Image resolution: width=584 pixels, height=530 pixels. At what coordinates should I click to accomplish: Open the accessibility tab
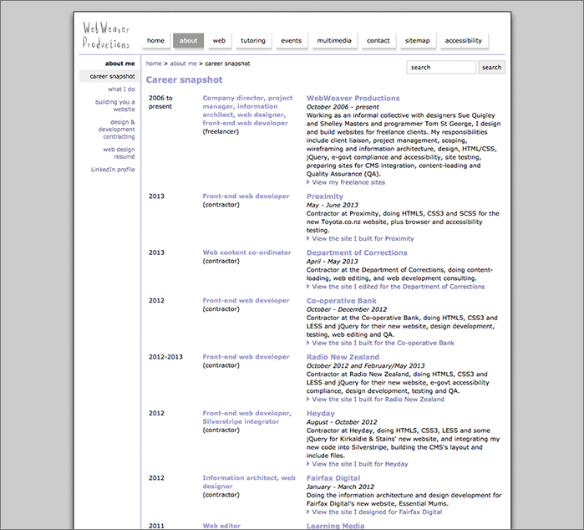[x=464, y=41]
